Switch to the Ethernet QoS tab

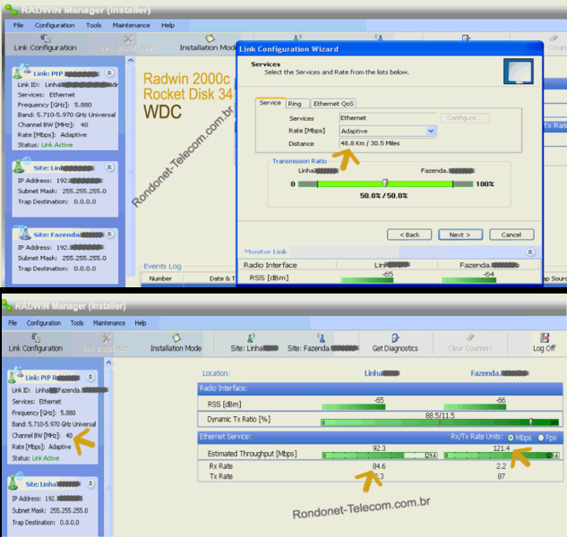tap(333, 104)
